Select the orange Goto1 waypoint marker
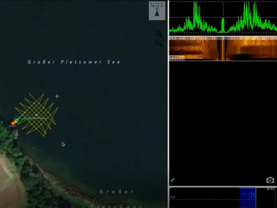 pyautogui.click(x=13, y=123)
